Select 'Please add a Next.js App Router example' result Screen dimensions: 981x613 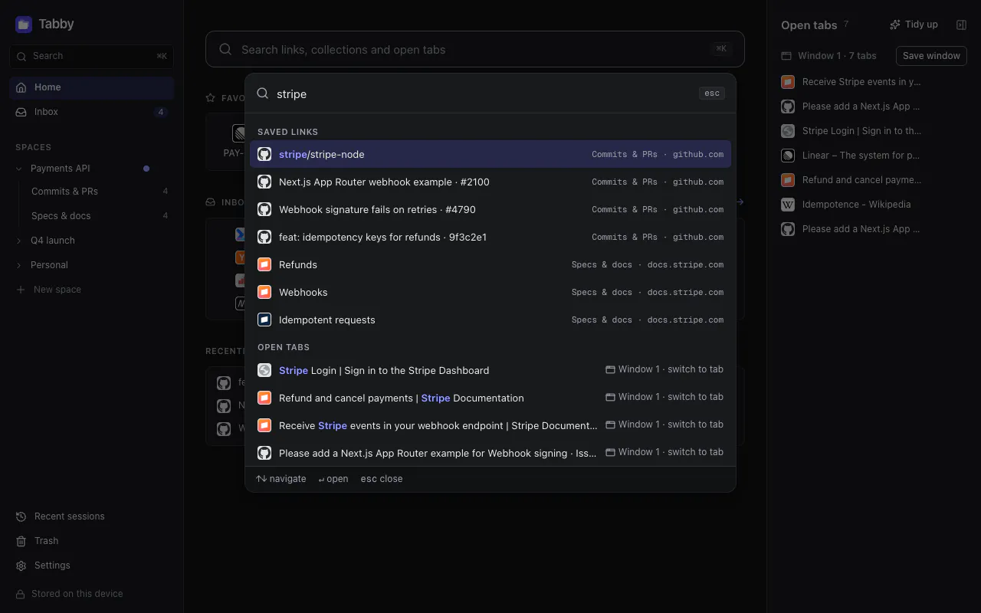coord(490,453)
